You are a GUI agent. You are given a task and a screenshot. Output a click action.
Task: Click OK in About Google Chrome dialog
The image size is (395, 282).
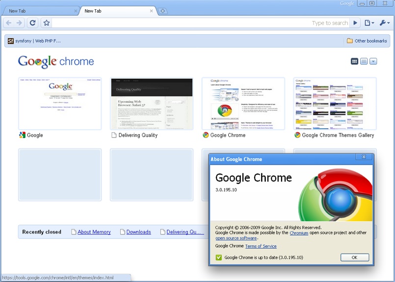point(355,258)
